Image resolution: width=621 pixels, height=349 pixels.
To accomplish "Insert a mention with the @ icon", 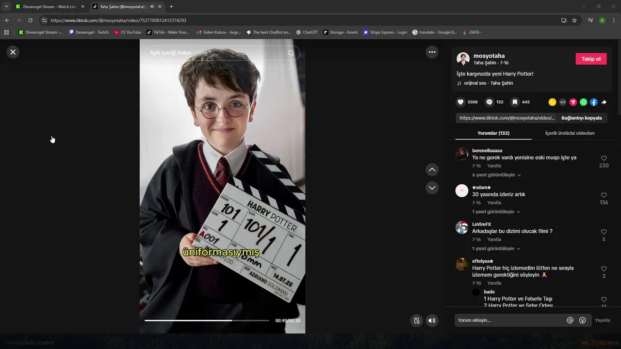I will pyautogui.click(x=570, y=320).
